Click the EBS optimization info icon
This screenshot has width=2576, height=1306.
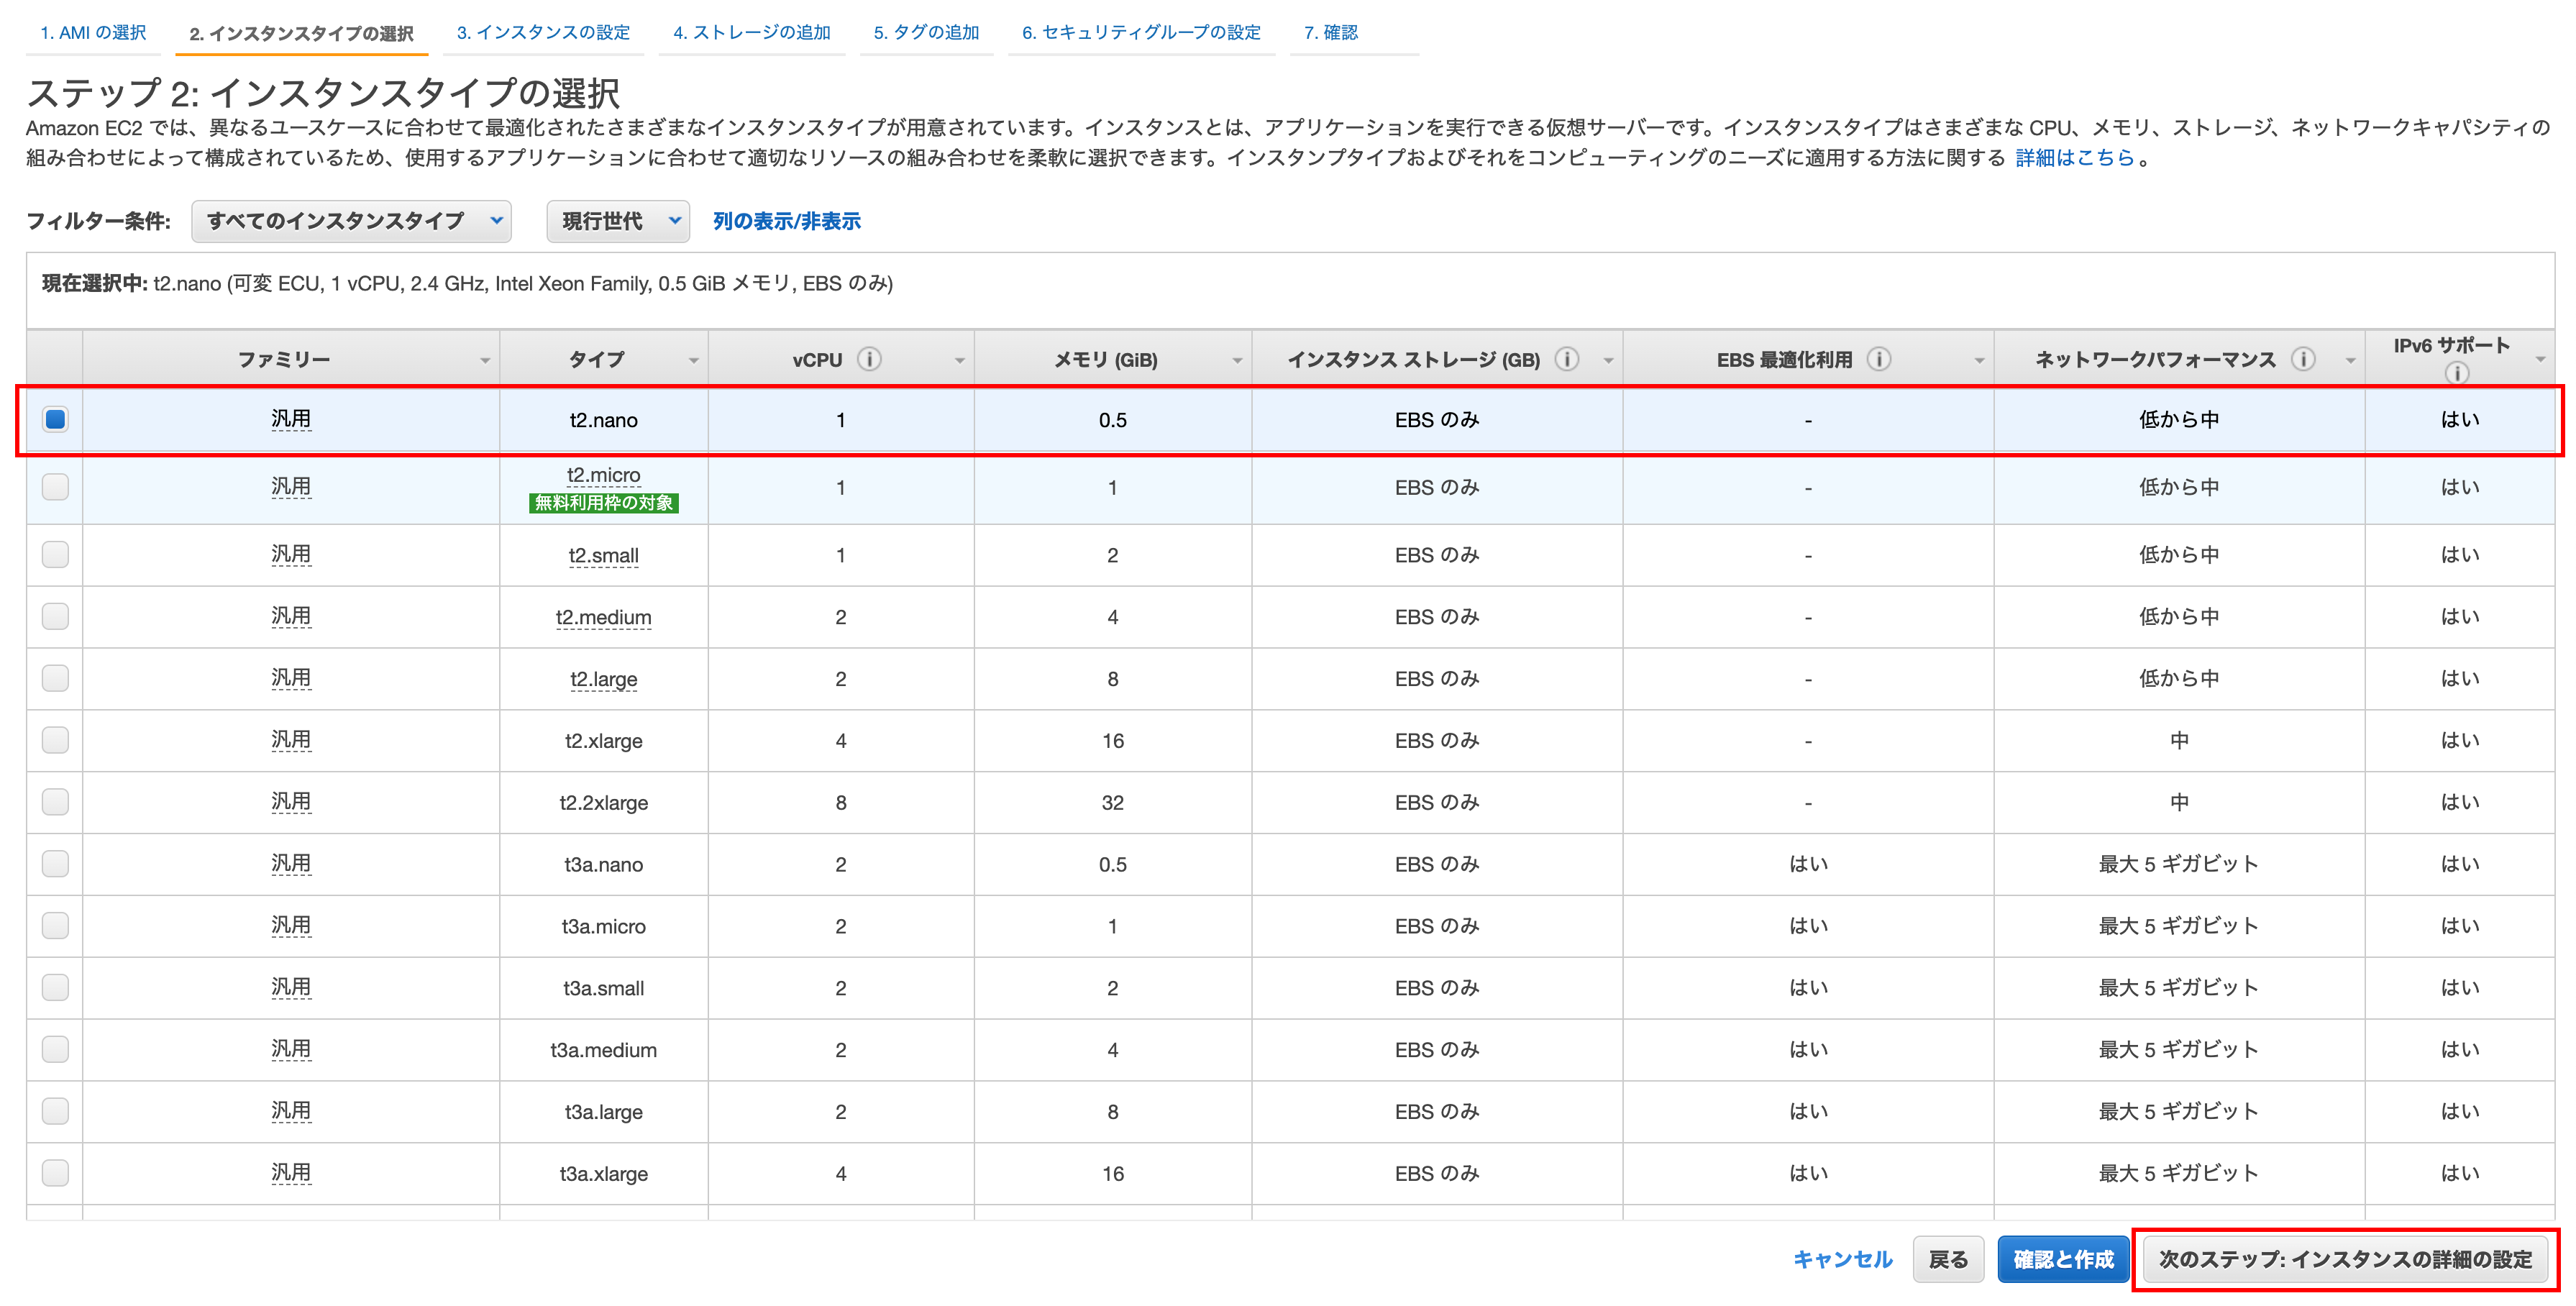click(1879, 359)
